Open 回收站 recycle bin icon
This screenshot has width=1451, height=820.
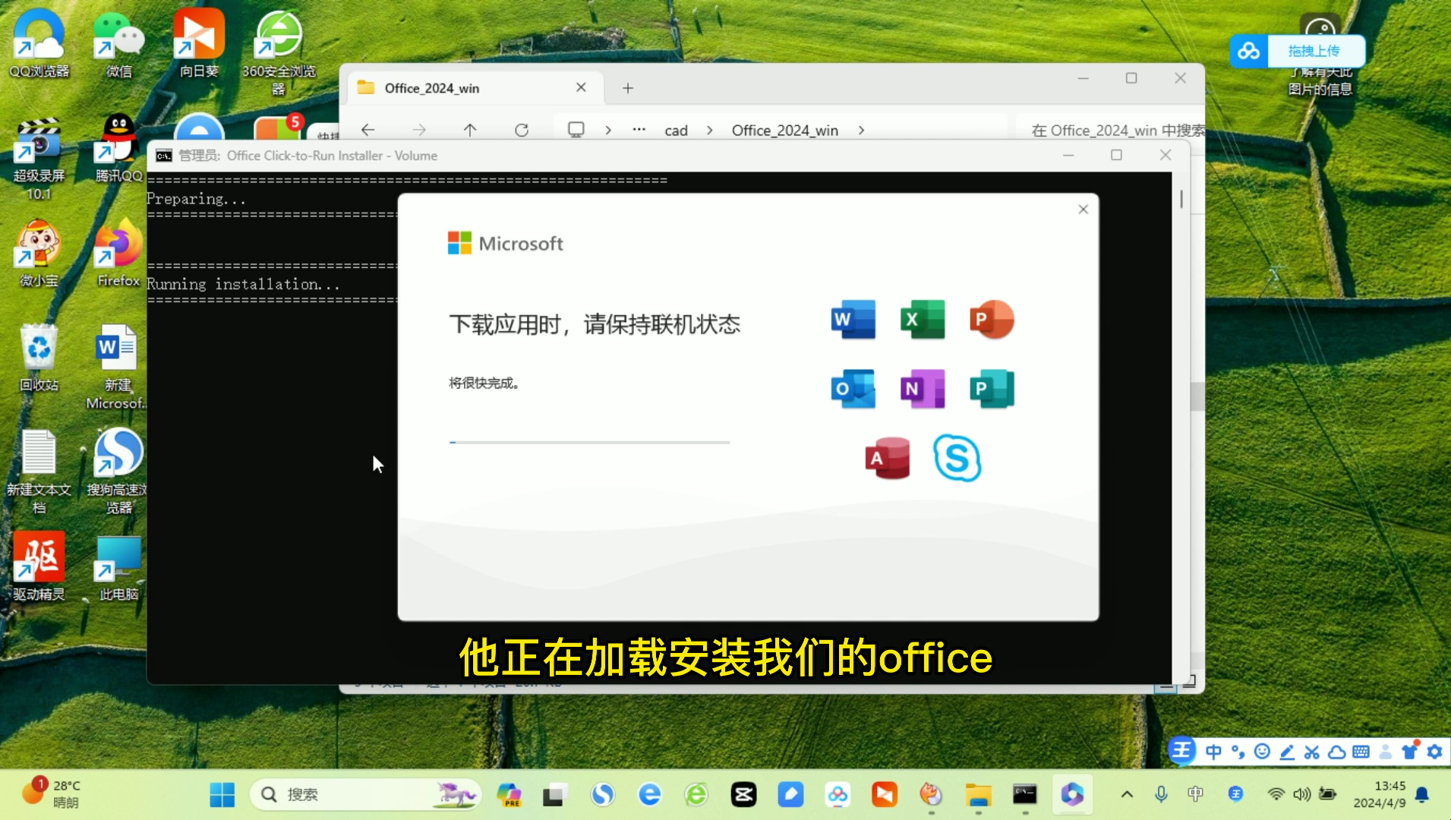(x=39, y=358)
